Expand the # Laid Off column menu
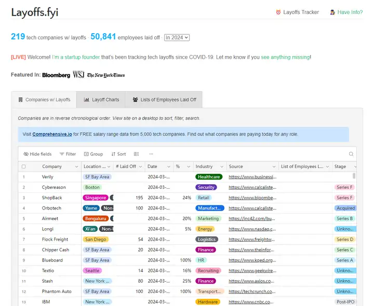The height and width of the screenshot is (306, 374). (140, 166)
